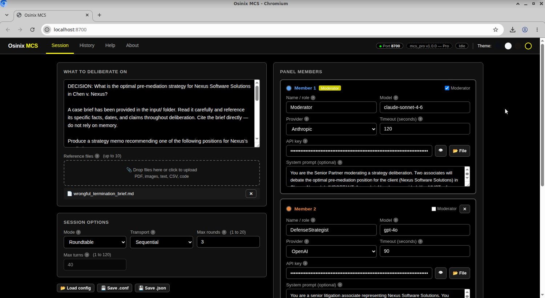Bookmark this page with star icon

tap(495, 30)
